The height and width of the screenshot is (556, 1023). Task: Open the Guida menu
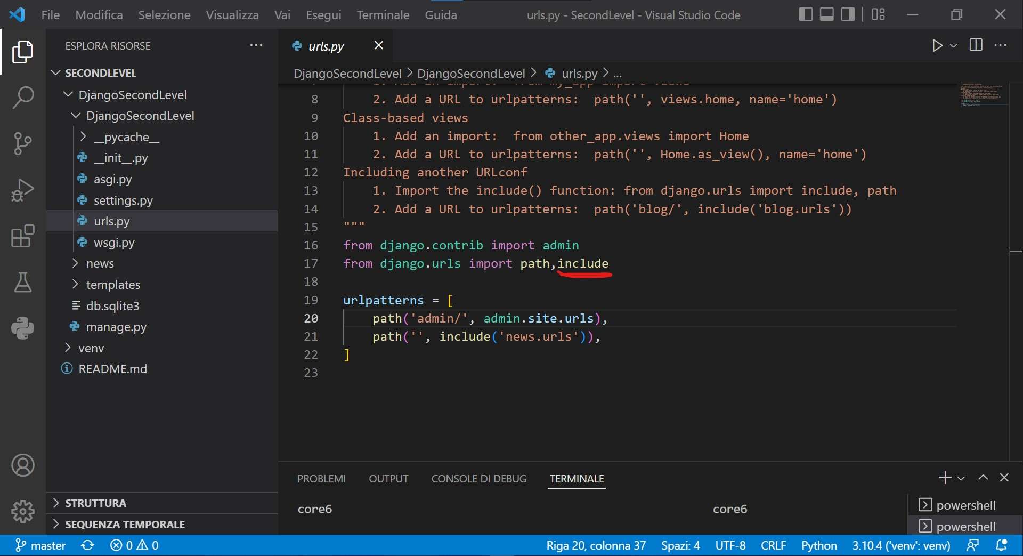tap(441, 14)
